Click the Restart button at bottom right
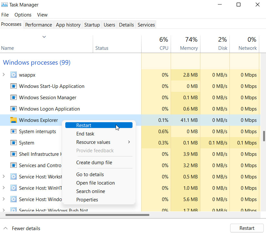Viewport: 266px width, 235px height. pos(247,228)
